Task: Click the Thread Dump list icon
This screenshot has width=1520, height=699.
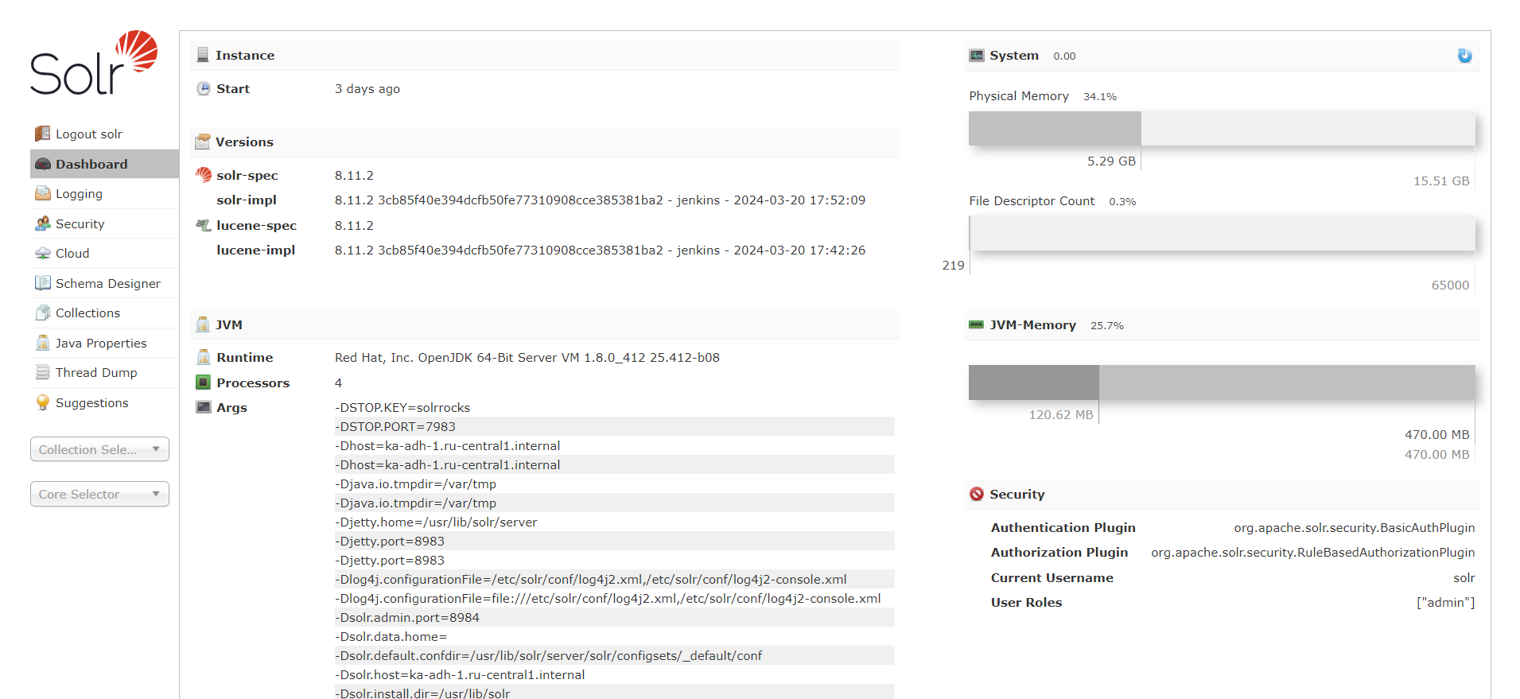Action: tap(43, 372)
